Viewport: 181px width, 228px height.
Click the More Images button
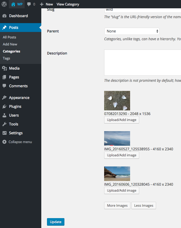point(117,205)
